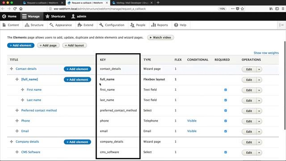Open the admin user menu
Viewport: 286px width, 161px height.
(79, 17)
